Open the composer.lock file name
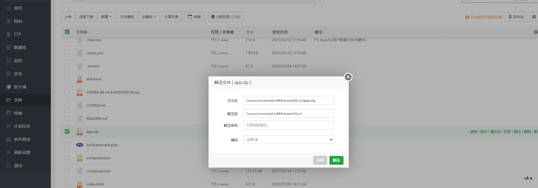 [x=98, y=171]
